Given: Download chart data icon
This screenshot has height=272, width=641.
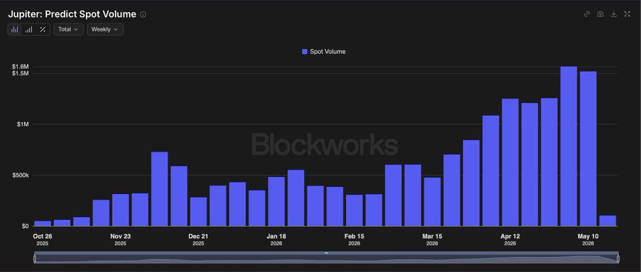Looking at the screenshot, I should (x=614, y=14).
